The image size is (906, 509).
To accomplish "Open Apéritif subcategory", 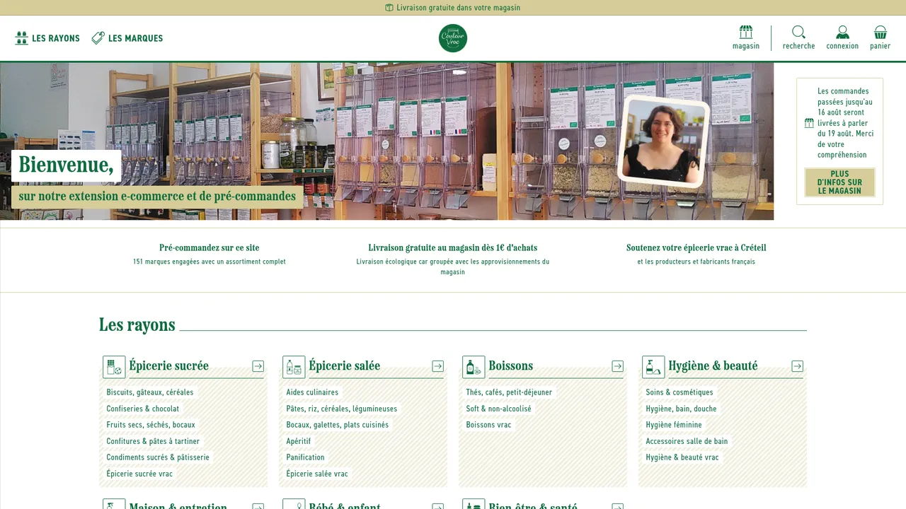I will click(x=299, y=441).
